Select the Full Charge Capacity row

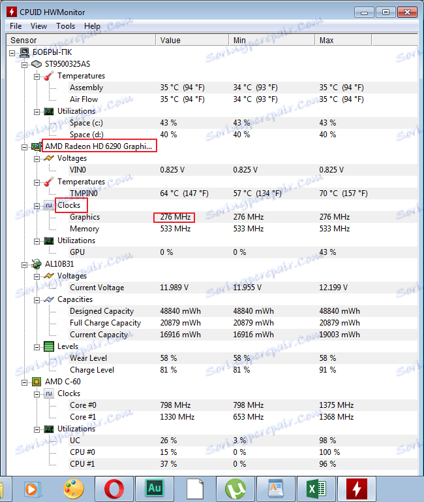coord(243,323)
